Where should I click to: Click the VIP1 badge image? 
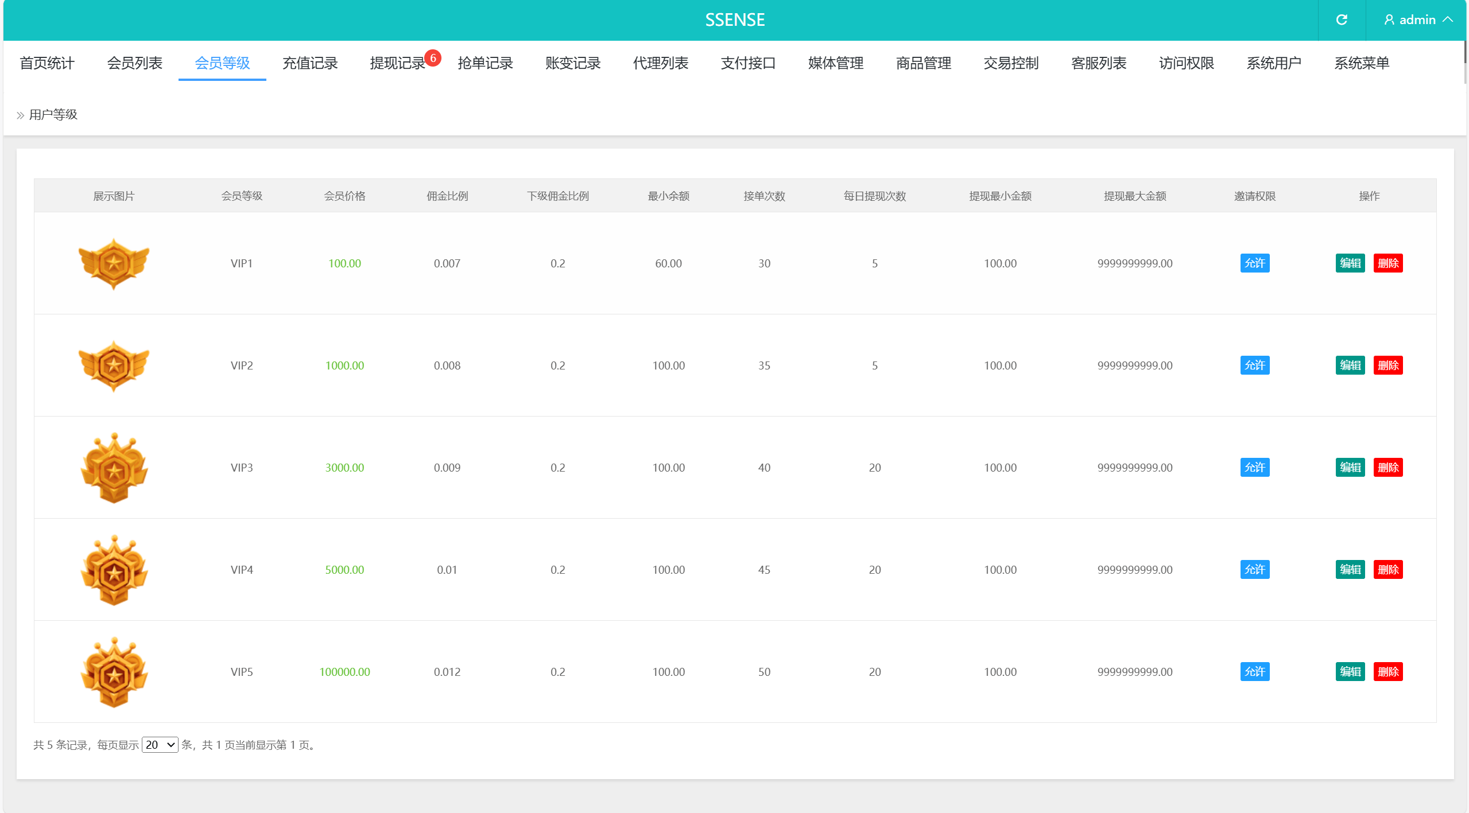click(x=114, y=263)
